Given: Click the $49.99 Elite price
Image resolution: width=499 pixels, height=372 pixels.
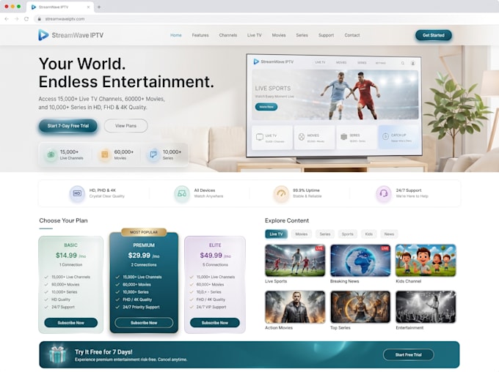Looking at the screenshot, I should coord(215,256).
